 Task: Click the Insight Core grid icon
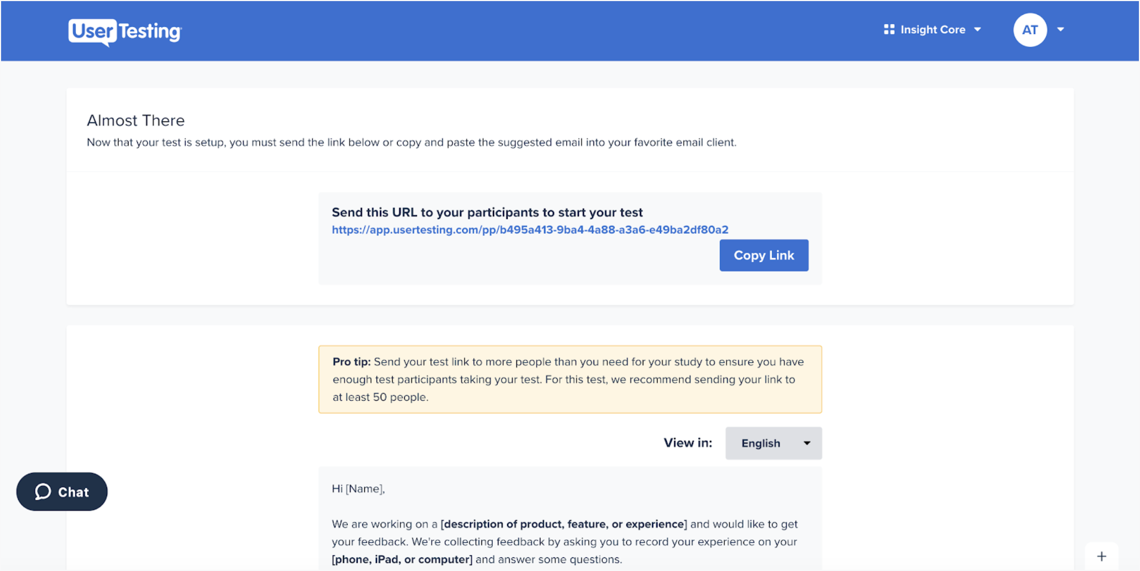click(x=889, y=30)
